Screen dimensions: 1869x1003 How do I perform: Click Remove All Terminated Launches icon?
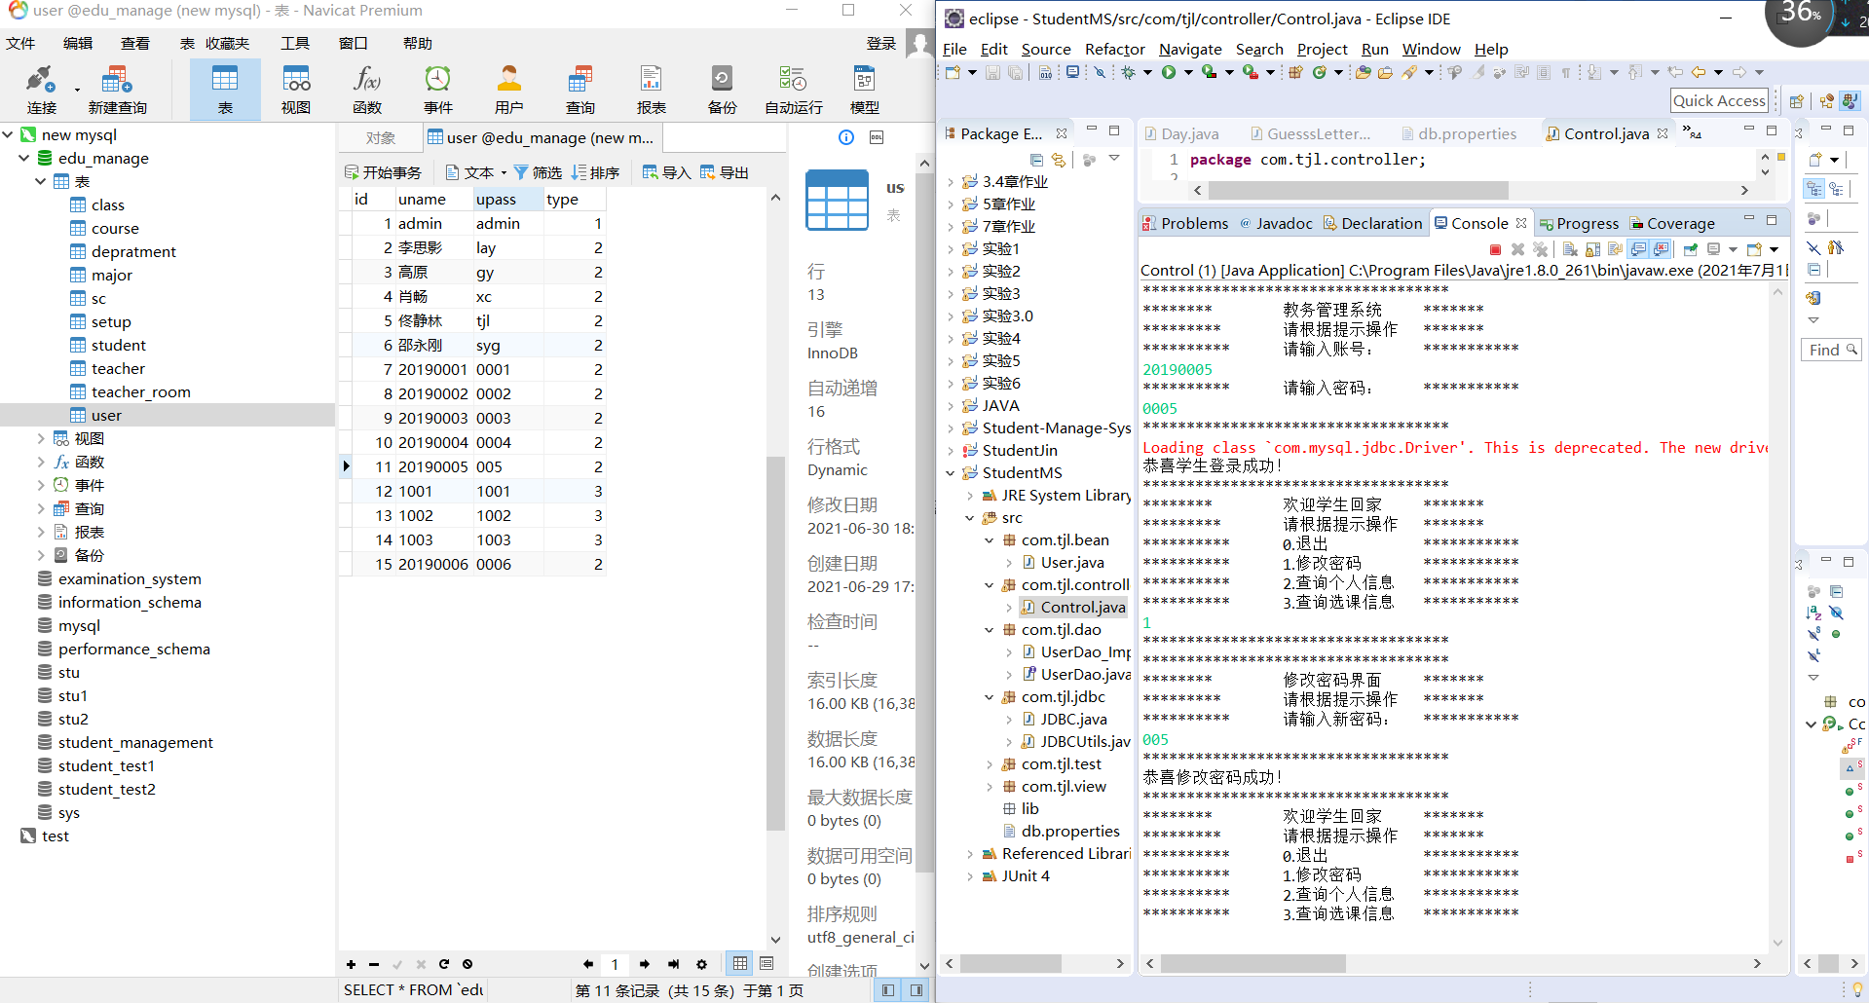tap(1540, 249)
